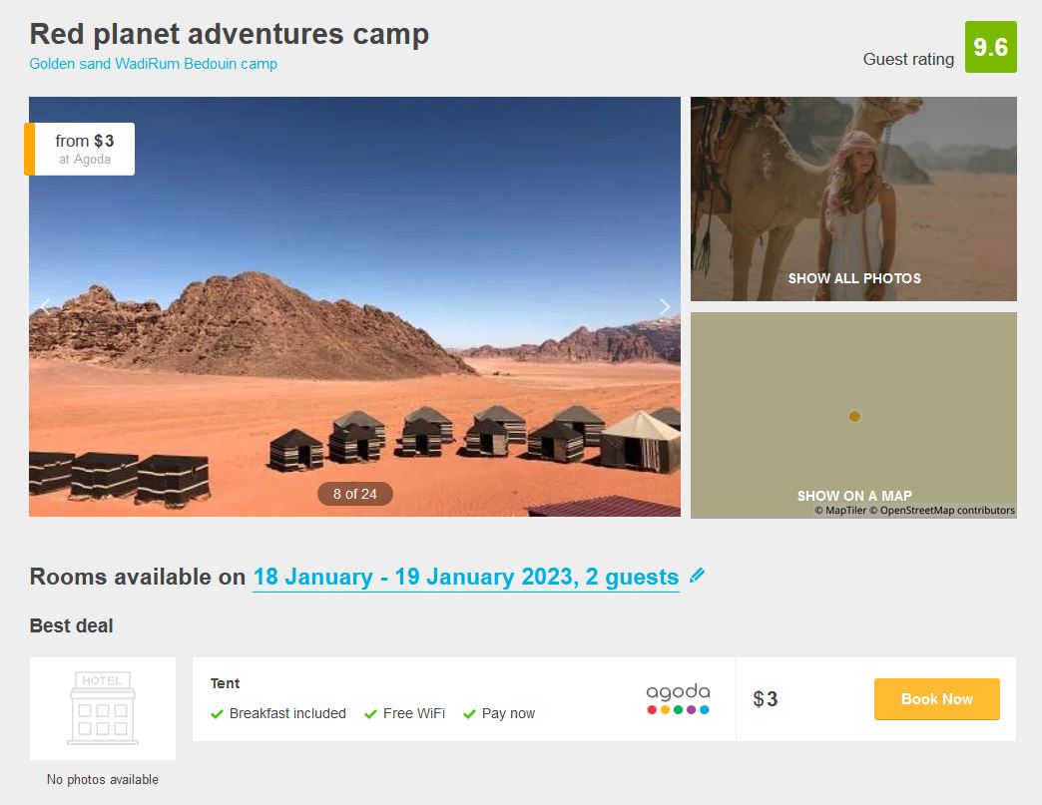Click the Breakfast included checkmark
Image resolution: width=1042 pixels, height=805 pixels.
pyautogui.click(x=217, y=714)
